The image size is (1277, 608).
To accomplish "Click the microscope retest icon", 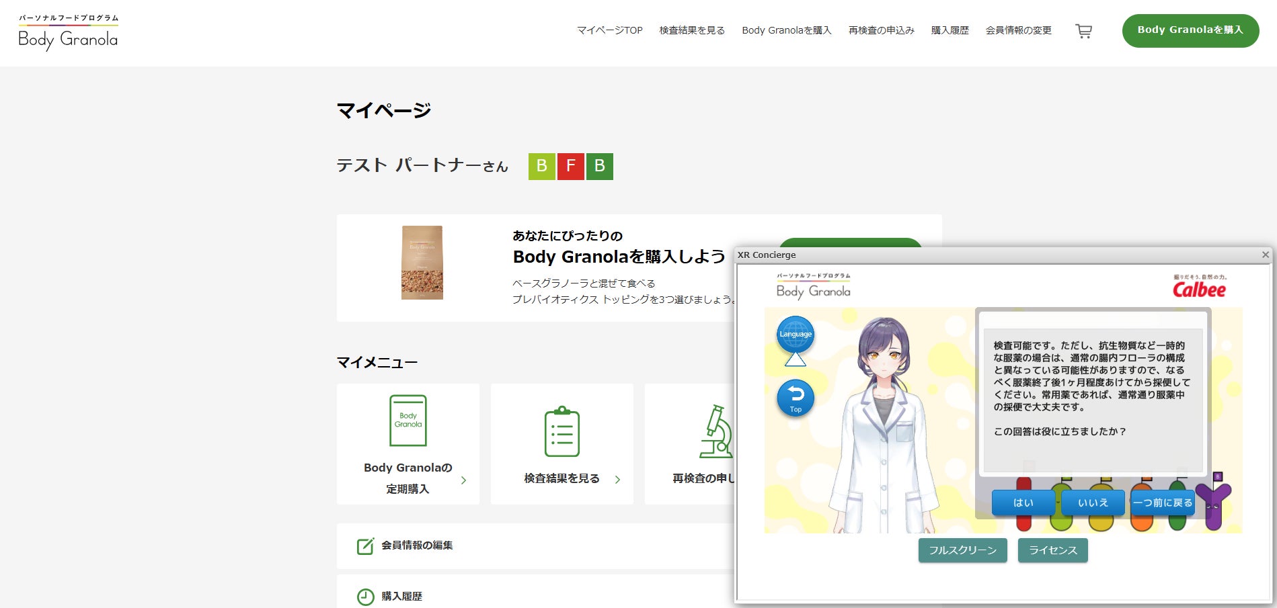I will 716,431.
